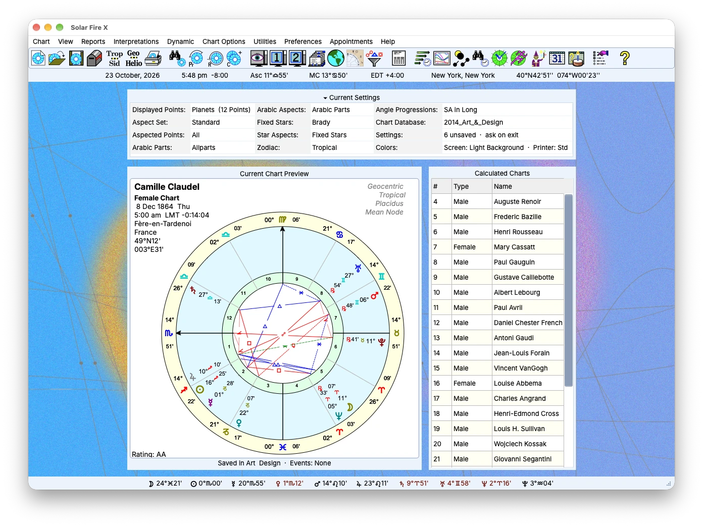Click the yellow question mark help icon
This screenshot has height=527, width=703.
click(x=625, y=58)
